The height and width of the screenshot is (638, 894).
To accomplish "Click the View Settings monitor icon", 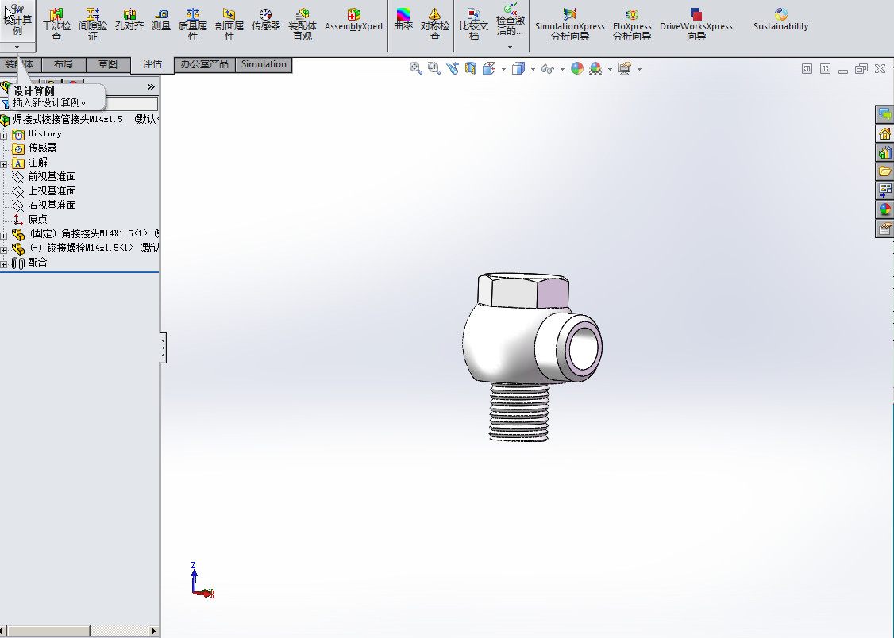I will click(625, 69).
